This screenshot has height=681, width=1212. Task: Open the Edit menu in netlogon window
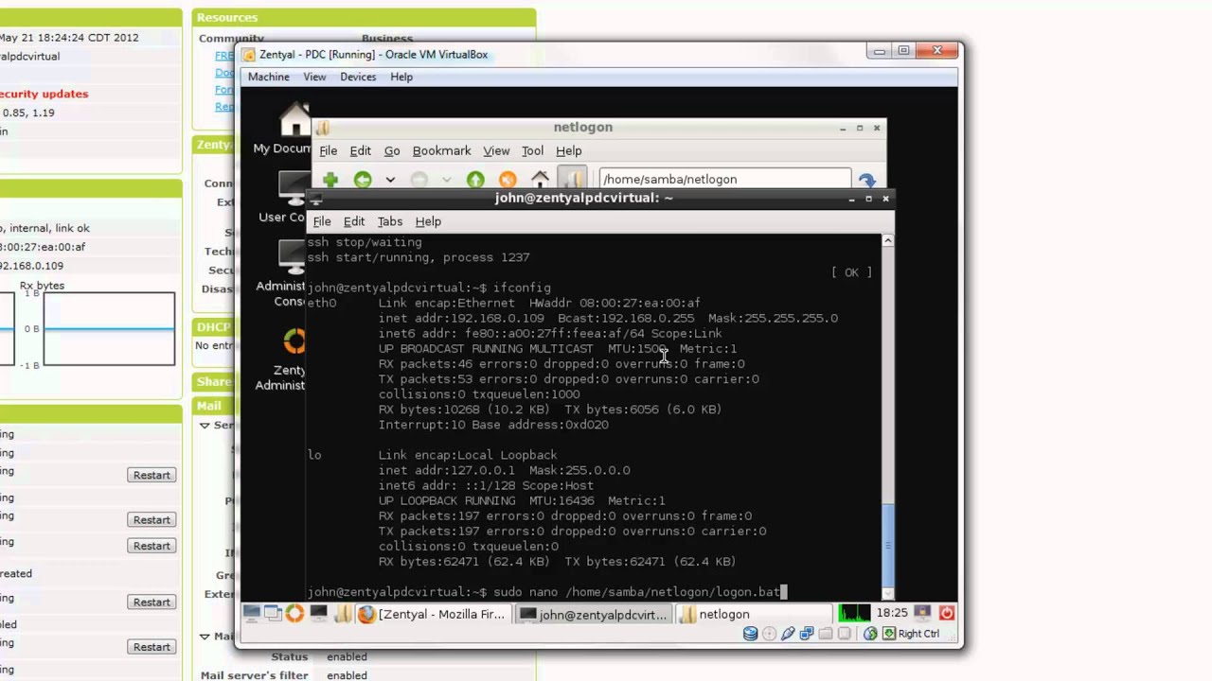click(x=361, y=150)
